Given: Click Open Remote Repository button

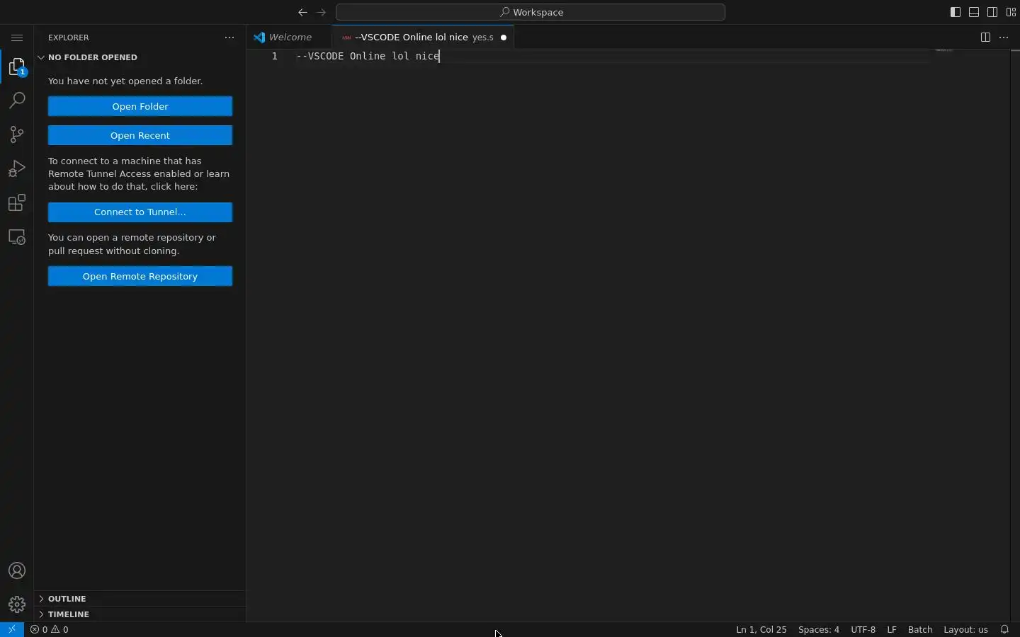Looking at the screenshot, I should pos(140,276).
